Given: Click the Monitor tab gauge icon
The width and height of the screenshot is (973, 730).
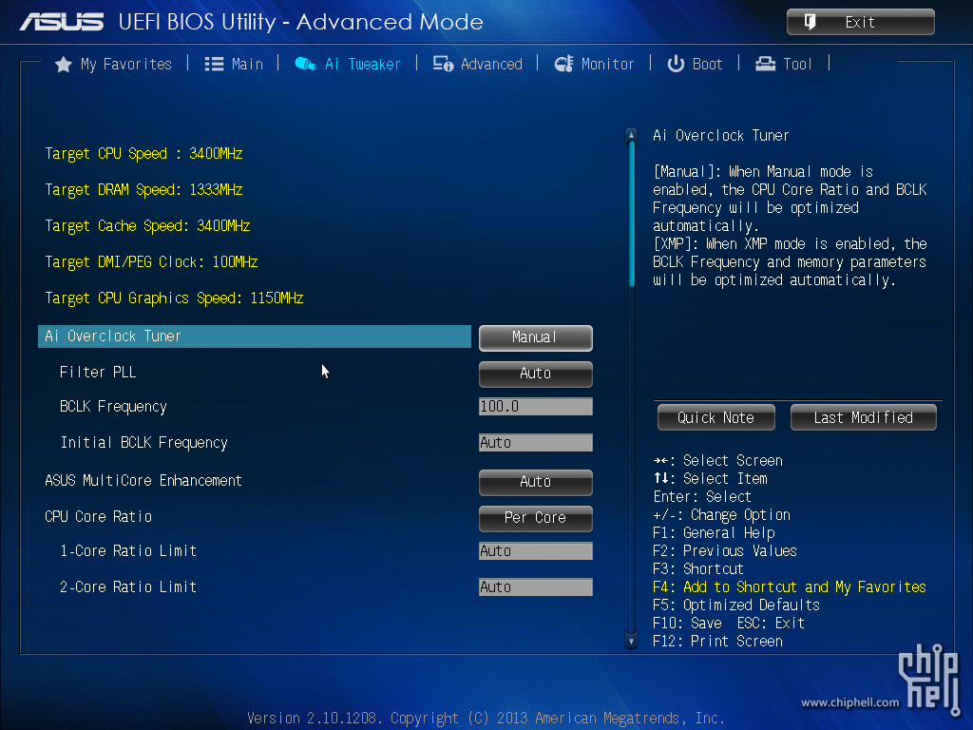Looking at the screenshot, I should pos(563,64).
